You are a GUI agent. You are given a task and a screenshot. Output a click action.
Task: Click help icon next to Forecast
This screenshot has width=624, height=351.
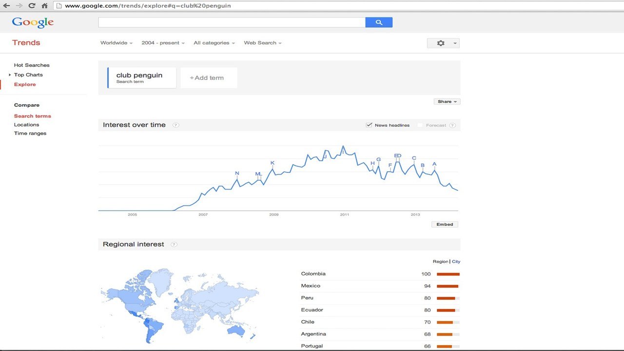452,125
